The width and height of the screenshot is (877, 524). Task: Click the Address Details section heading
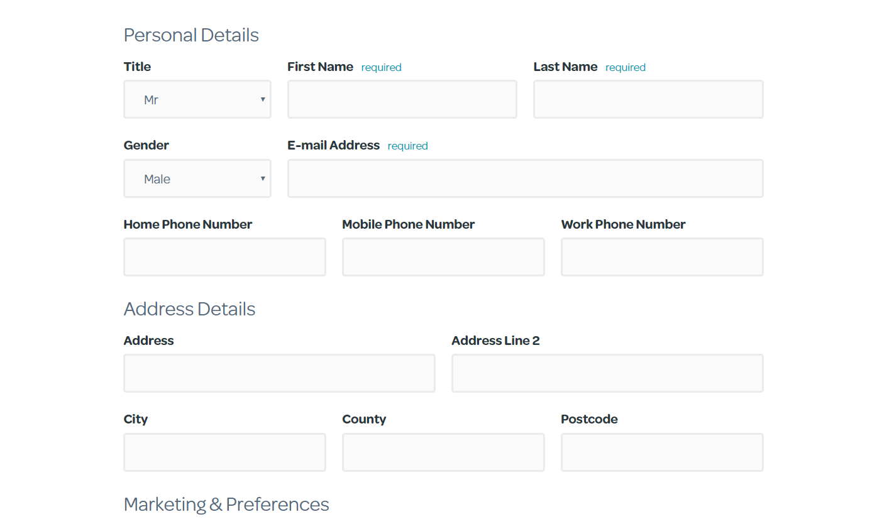click(x=189, y=309)
